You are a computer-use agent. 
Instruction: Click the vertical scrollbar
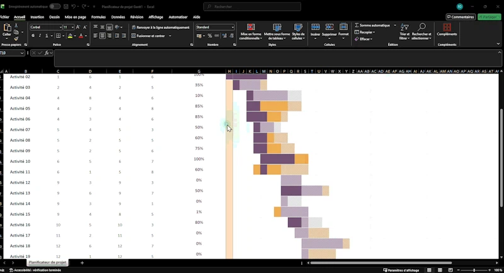click(x=501, y=158)
